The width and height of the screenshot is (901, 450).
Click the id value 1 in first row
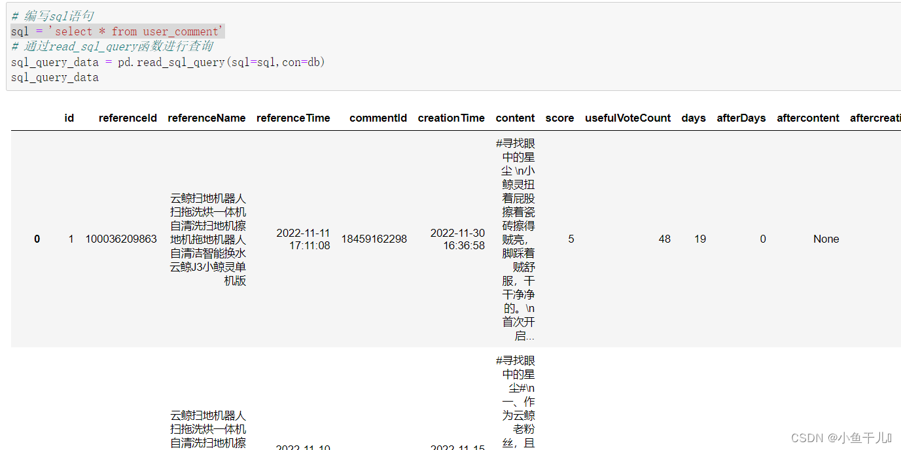[71, 239]
